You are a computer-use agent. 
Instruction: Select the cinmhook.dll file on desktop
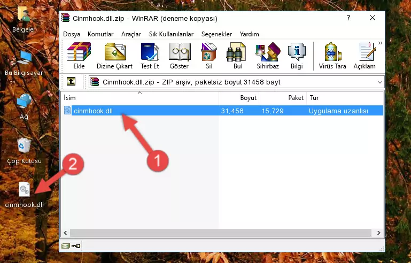point(24,195)
